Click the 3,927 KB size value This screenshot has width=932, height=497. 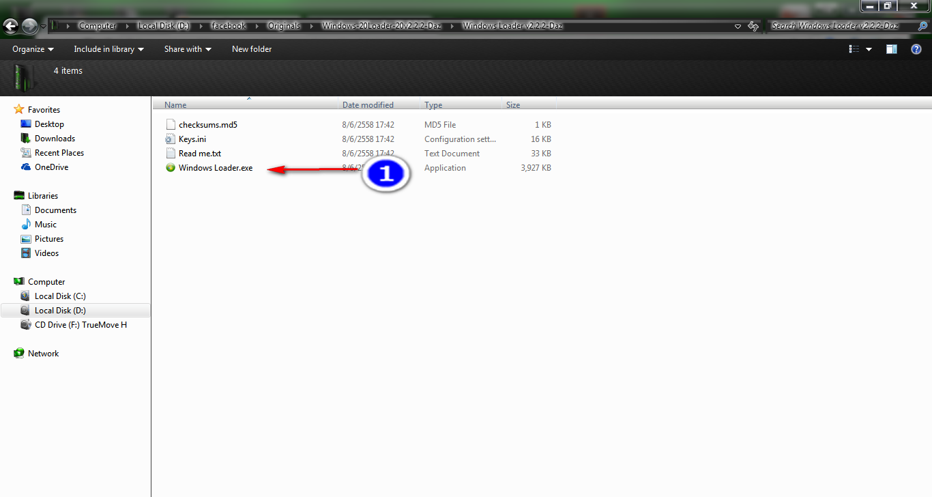coord(536,168)
